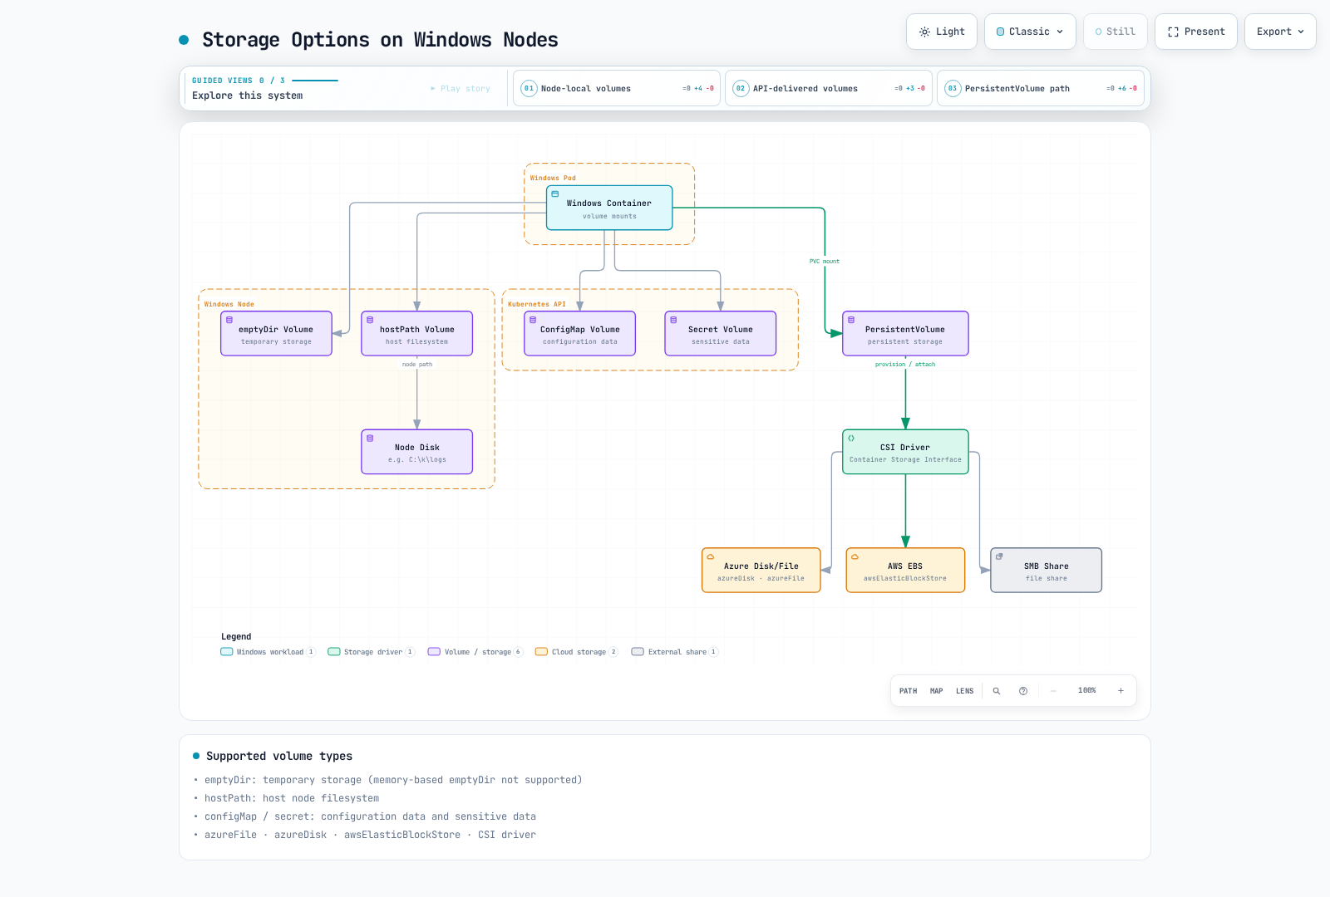Zoom out with the minus button
1330x897 pixels.
pyautogui.click(x=1053, y=691)
